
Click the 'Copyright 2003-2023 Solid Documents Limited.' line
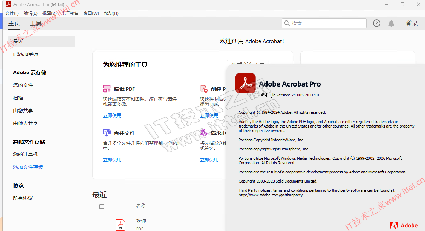(278, 181)
